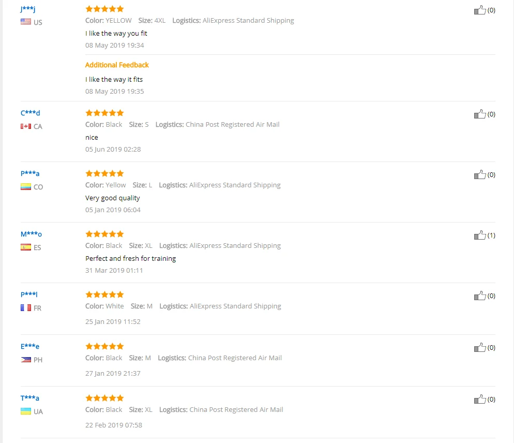Click the Canadian flag icon

click(x=26, y=126)
